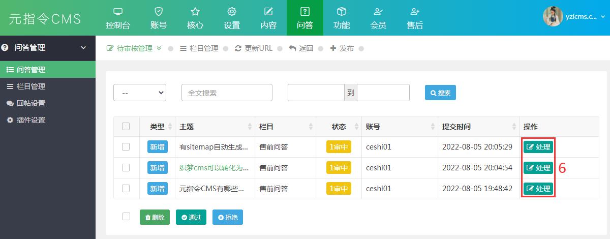Check the row for 织梦cms可以转化为

point(126,167)
